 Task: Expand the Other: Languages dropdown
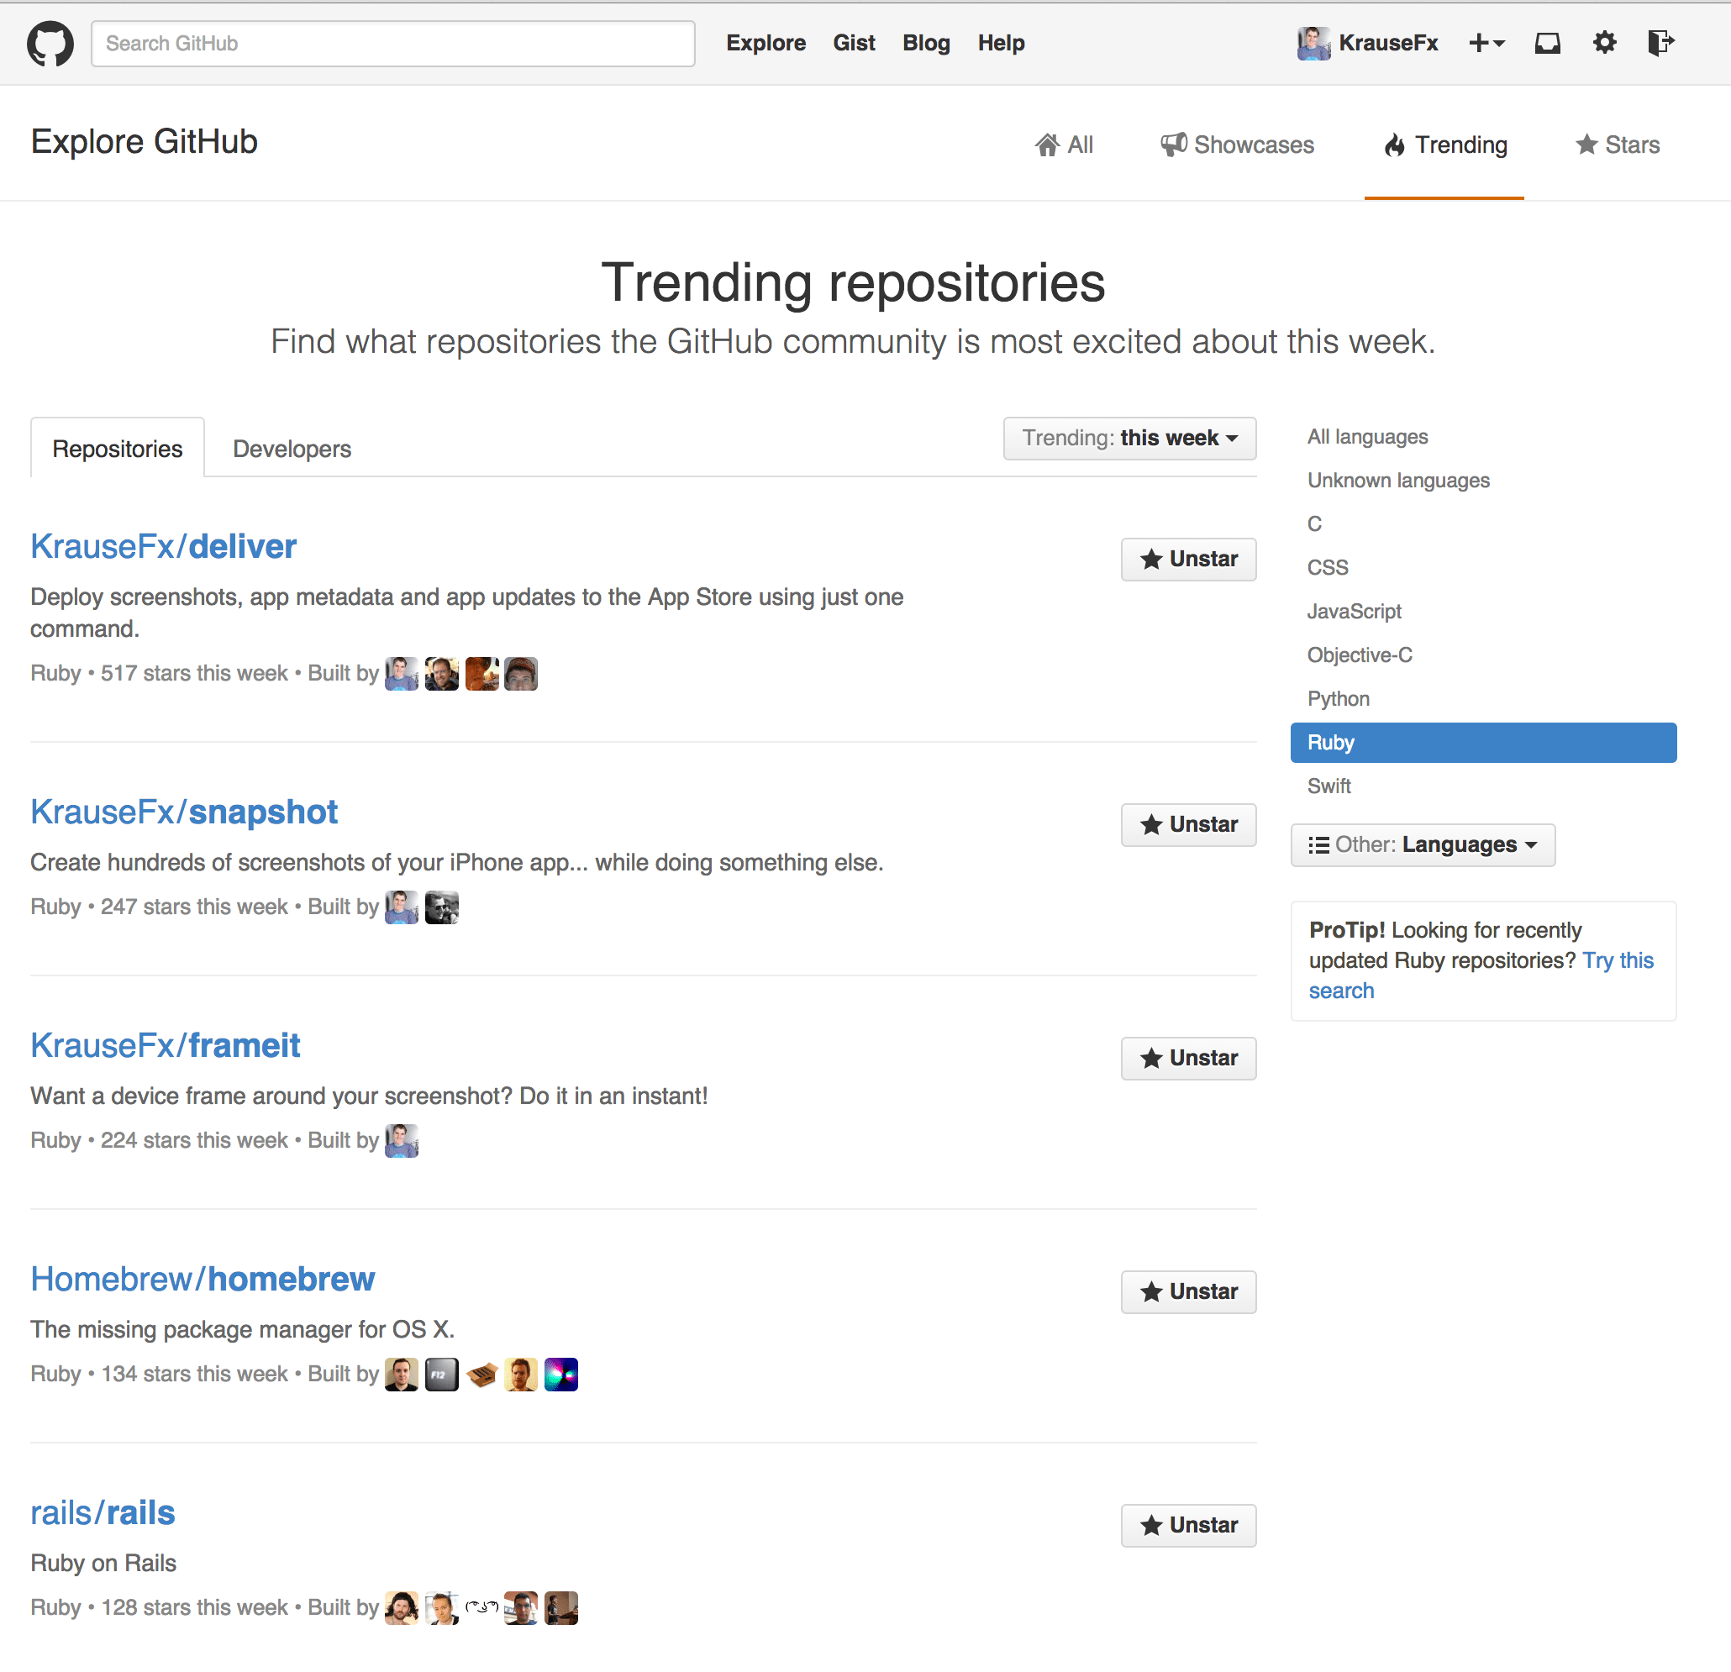[1423, 844]
